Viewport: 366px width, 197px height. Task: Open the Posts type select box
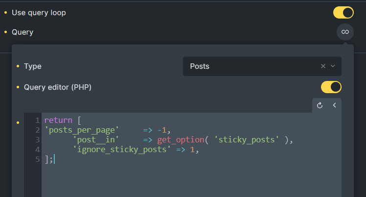click(x=262, y=66)
